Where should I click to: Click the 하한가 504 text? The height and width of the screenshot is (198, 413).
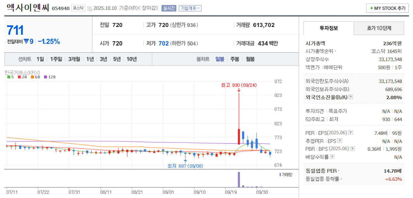184,44
